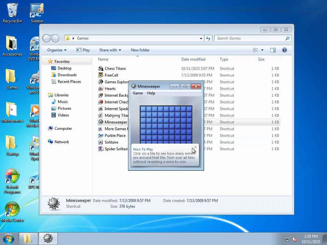The height and width of the screenshot is (245, 327).
Task: Select the Minesweeper shortcut icon in file list
Action: tap(101, 122)
